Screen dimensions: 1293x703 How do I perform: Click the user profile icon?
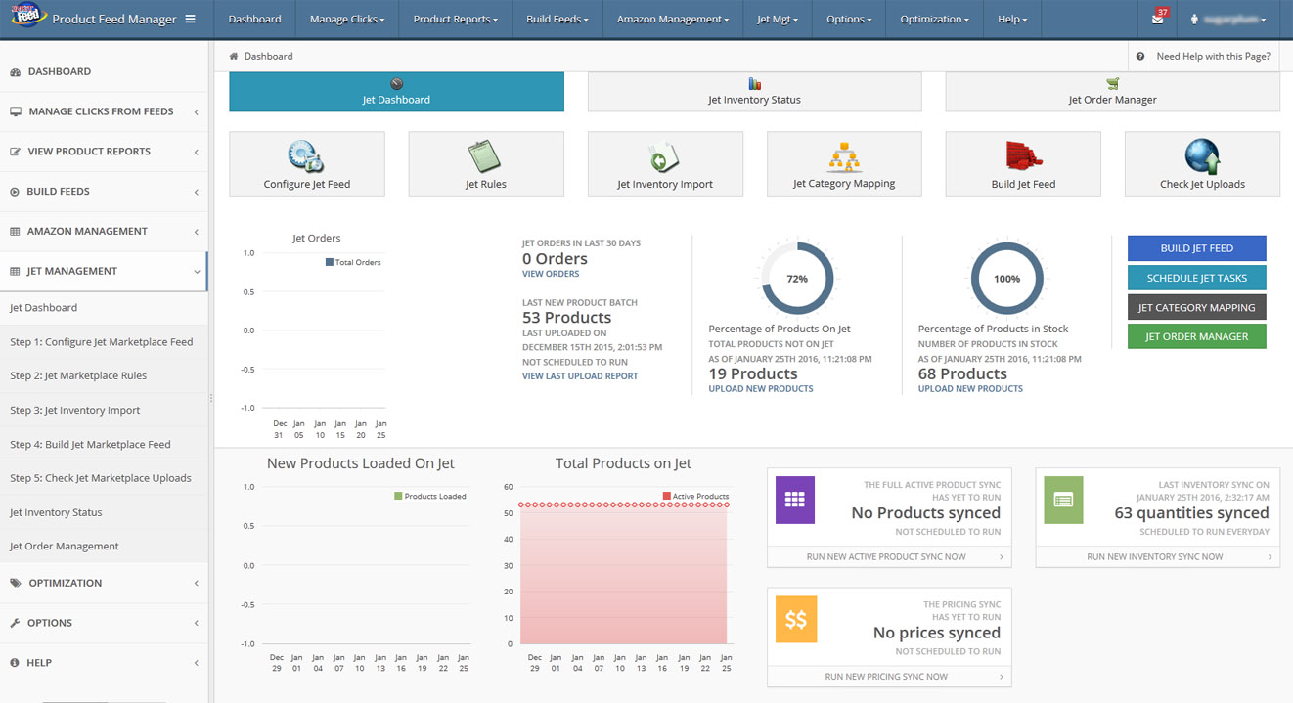pos(1194,20)
